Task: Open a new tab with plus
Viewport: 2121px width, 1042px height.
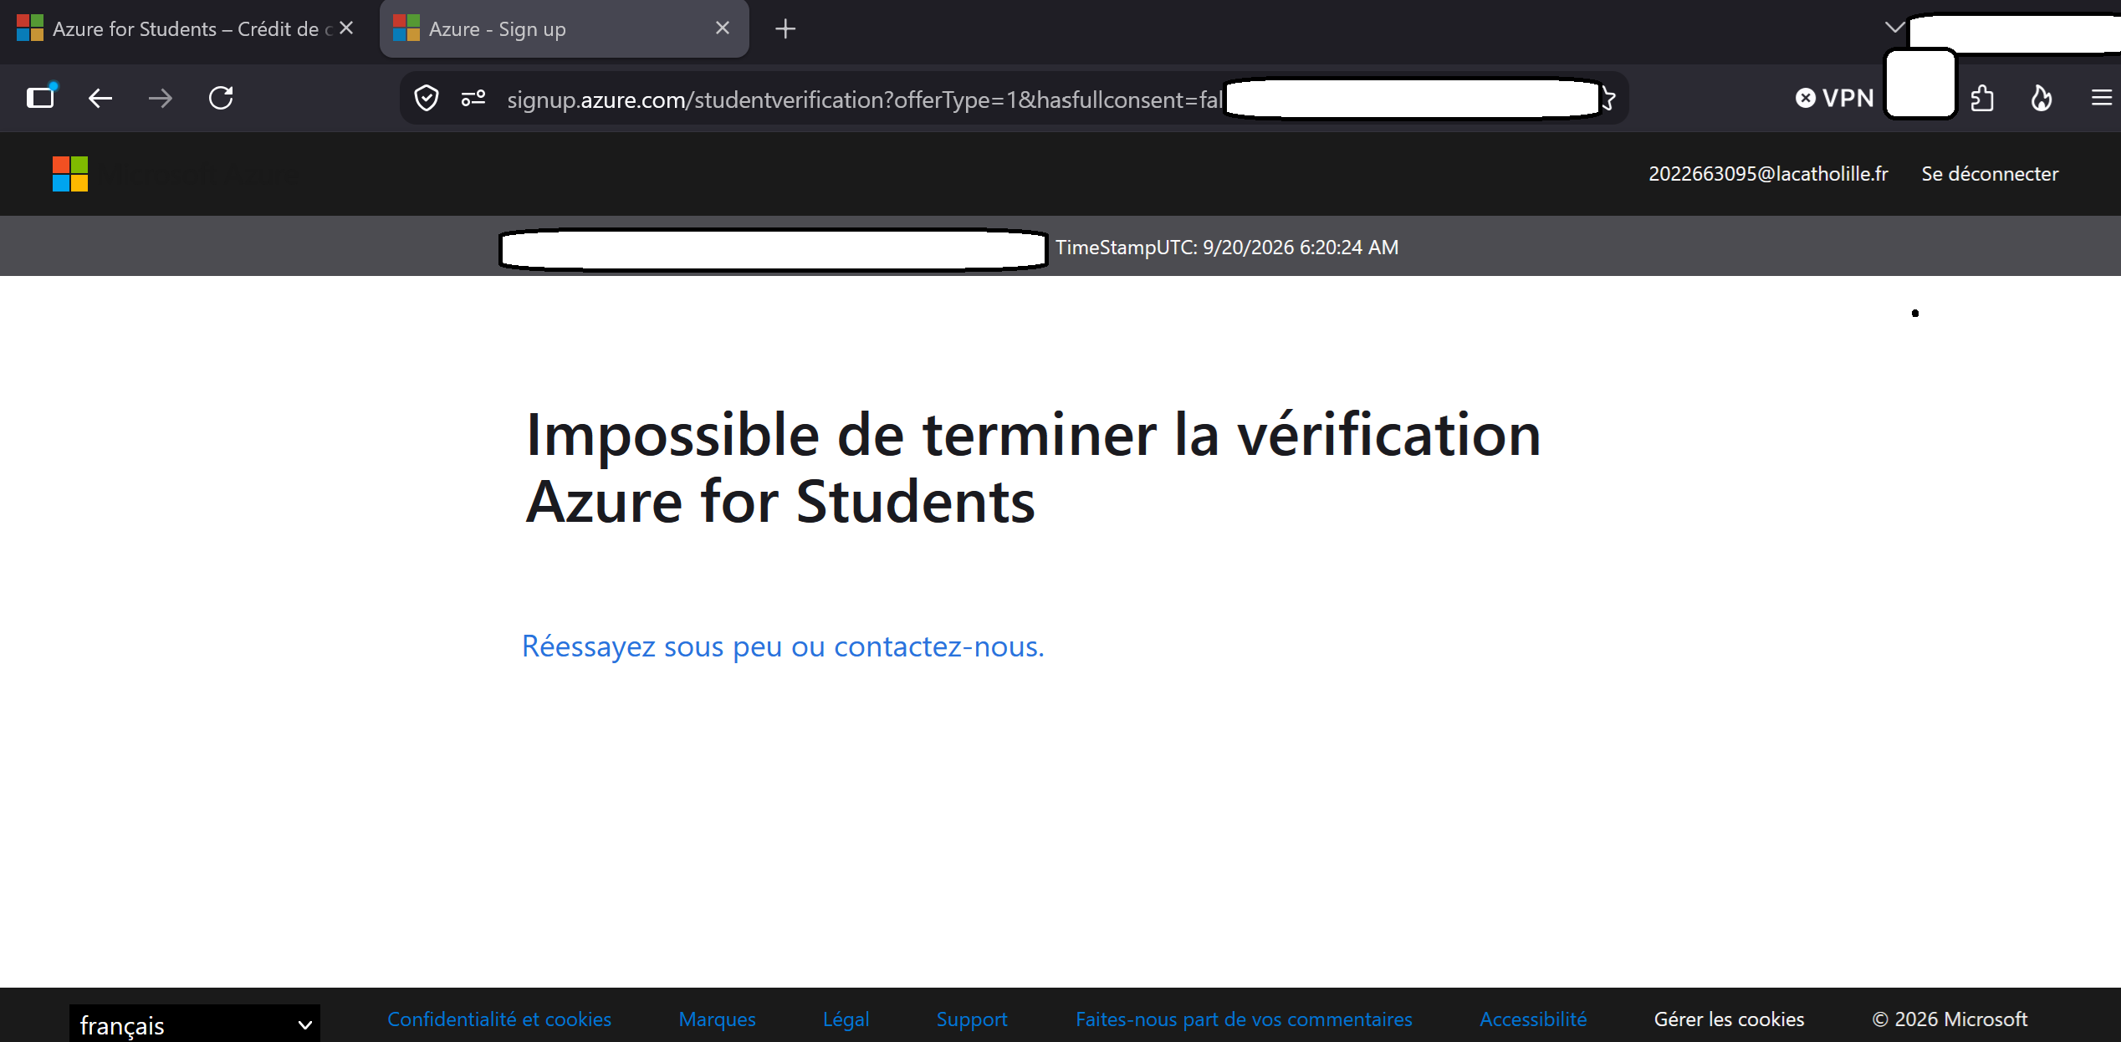Action: click(x=785, y=29)
